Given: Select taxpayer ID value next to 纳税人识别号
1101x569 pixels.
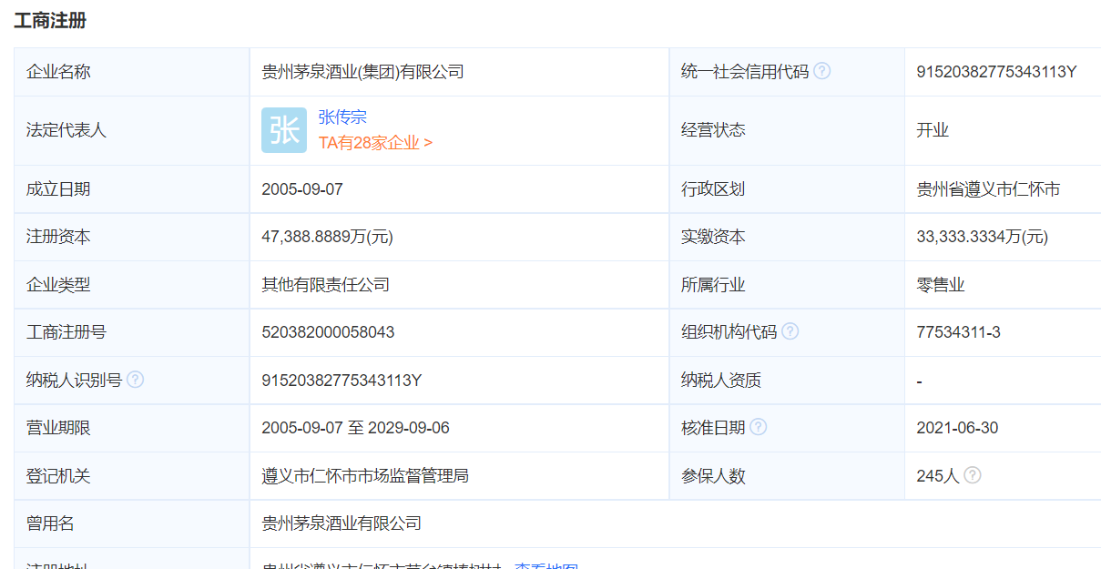Looking at the screenshot, I should [342, 380].
